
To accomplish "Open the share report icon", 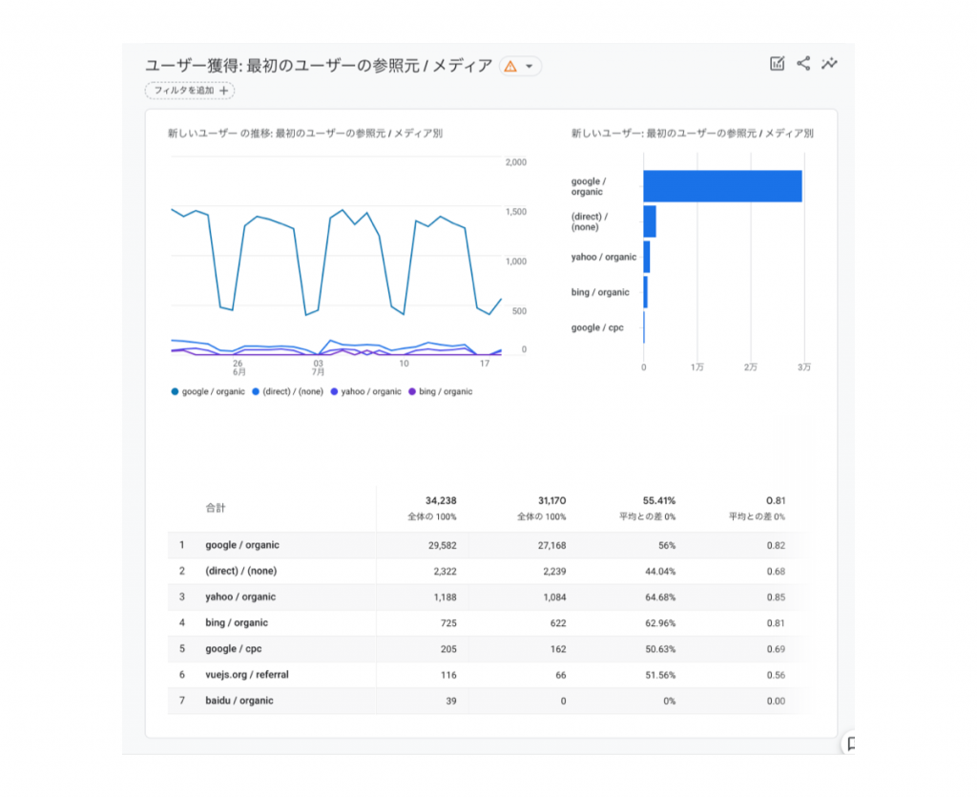I will [803, 64].
